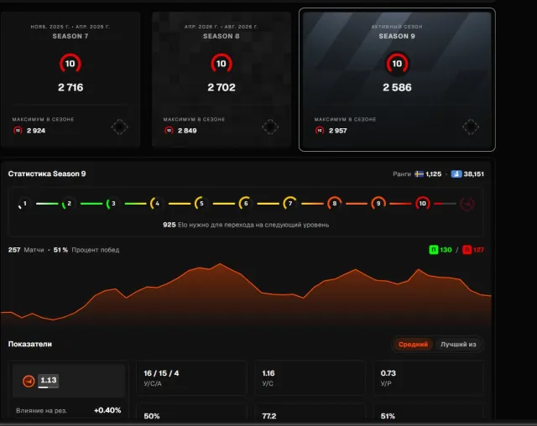This screenshot has height=426, width=537.
Task: Select the active Season 9 card
Action: click(397, 80)
